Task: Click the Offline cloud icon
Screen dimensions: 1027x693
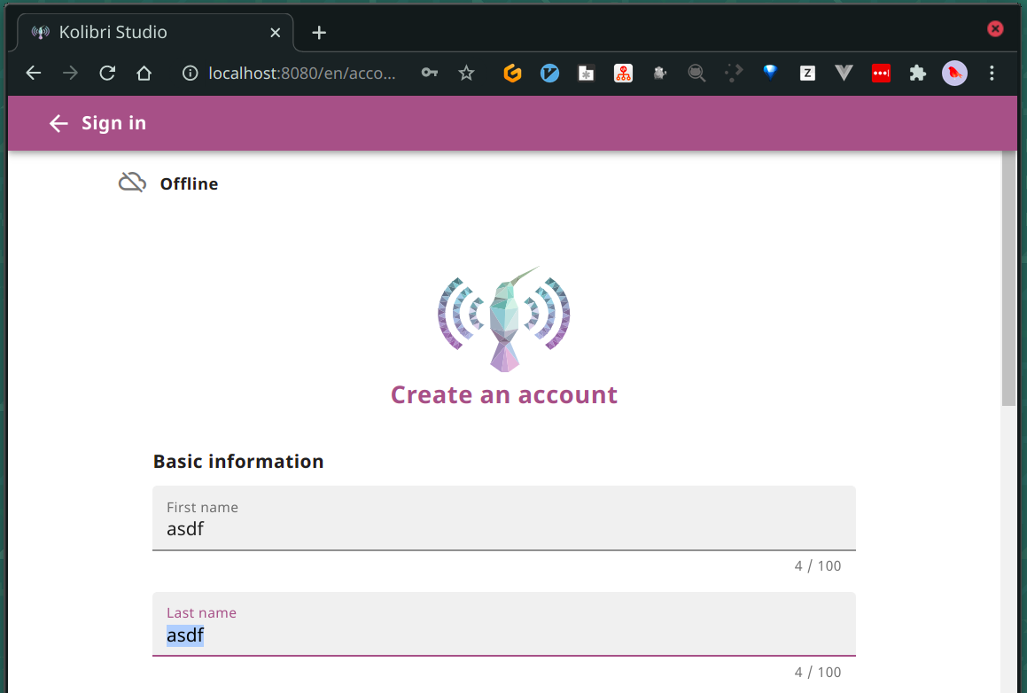Action: [x=132, y=182]
